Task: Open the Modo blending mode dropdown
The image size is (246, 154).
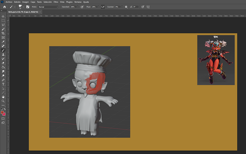Action: [48, 7]
